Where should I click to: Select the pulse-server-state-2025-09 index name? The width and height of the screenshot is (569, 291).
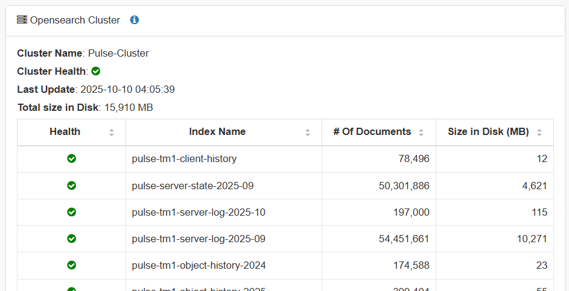[192, 186]
